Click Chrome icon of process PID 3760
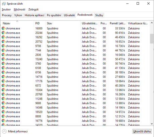The image size is (154, 137). tap(3, 64)
